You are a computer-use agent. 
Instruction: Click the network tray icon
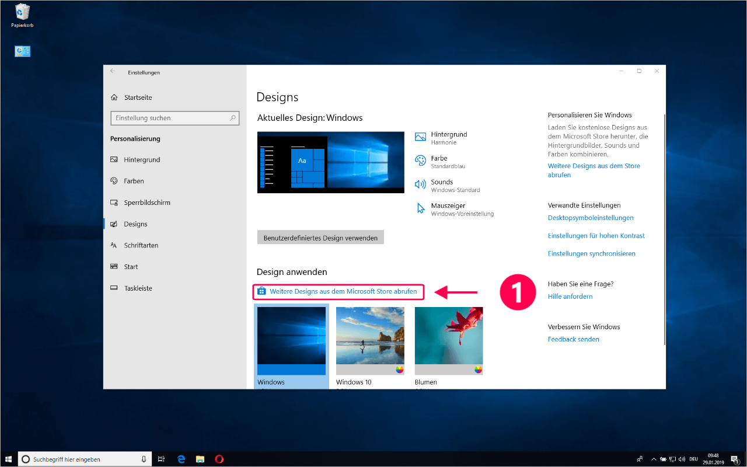click(673, 459)
